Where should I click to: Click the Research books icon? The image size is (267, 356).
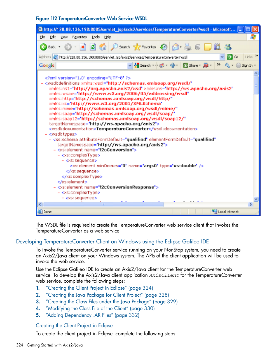tap(217, 47)
